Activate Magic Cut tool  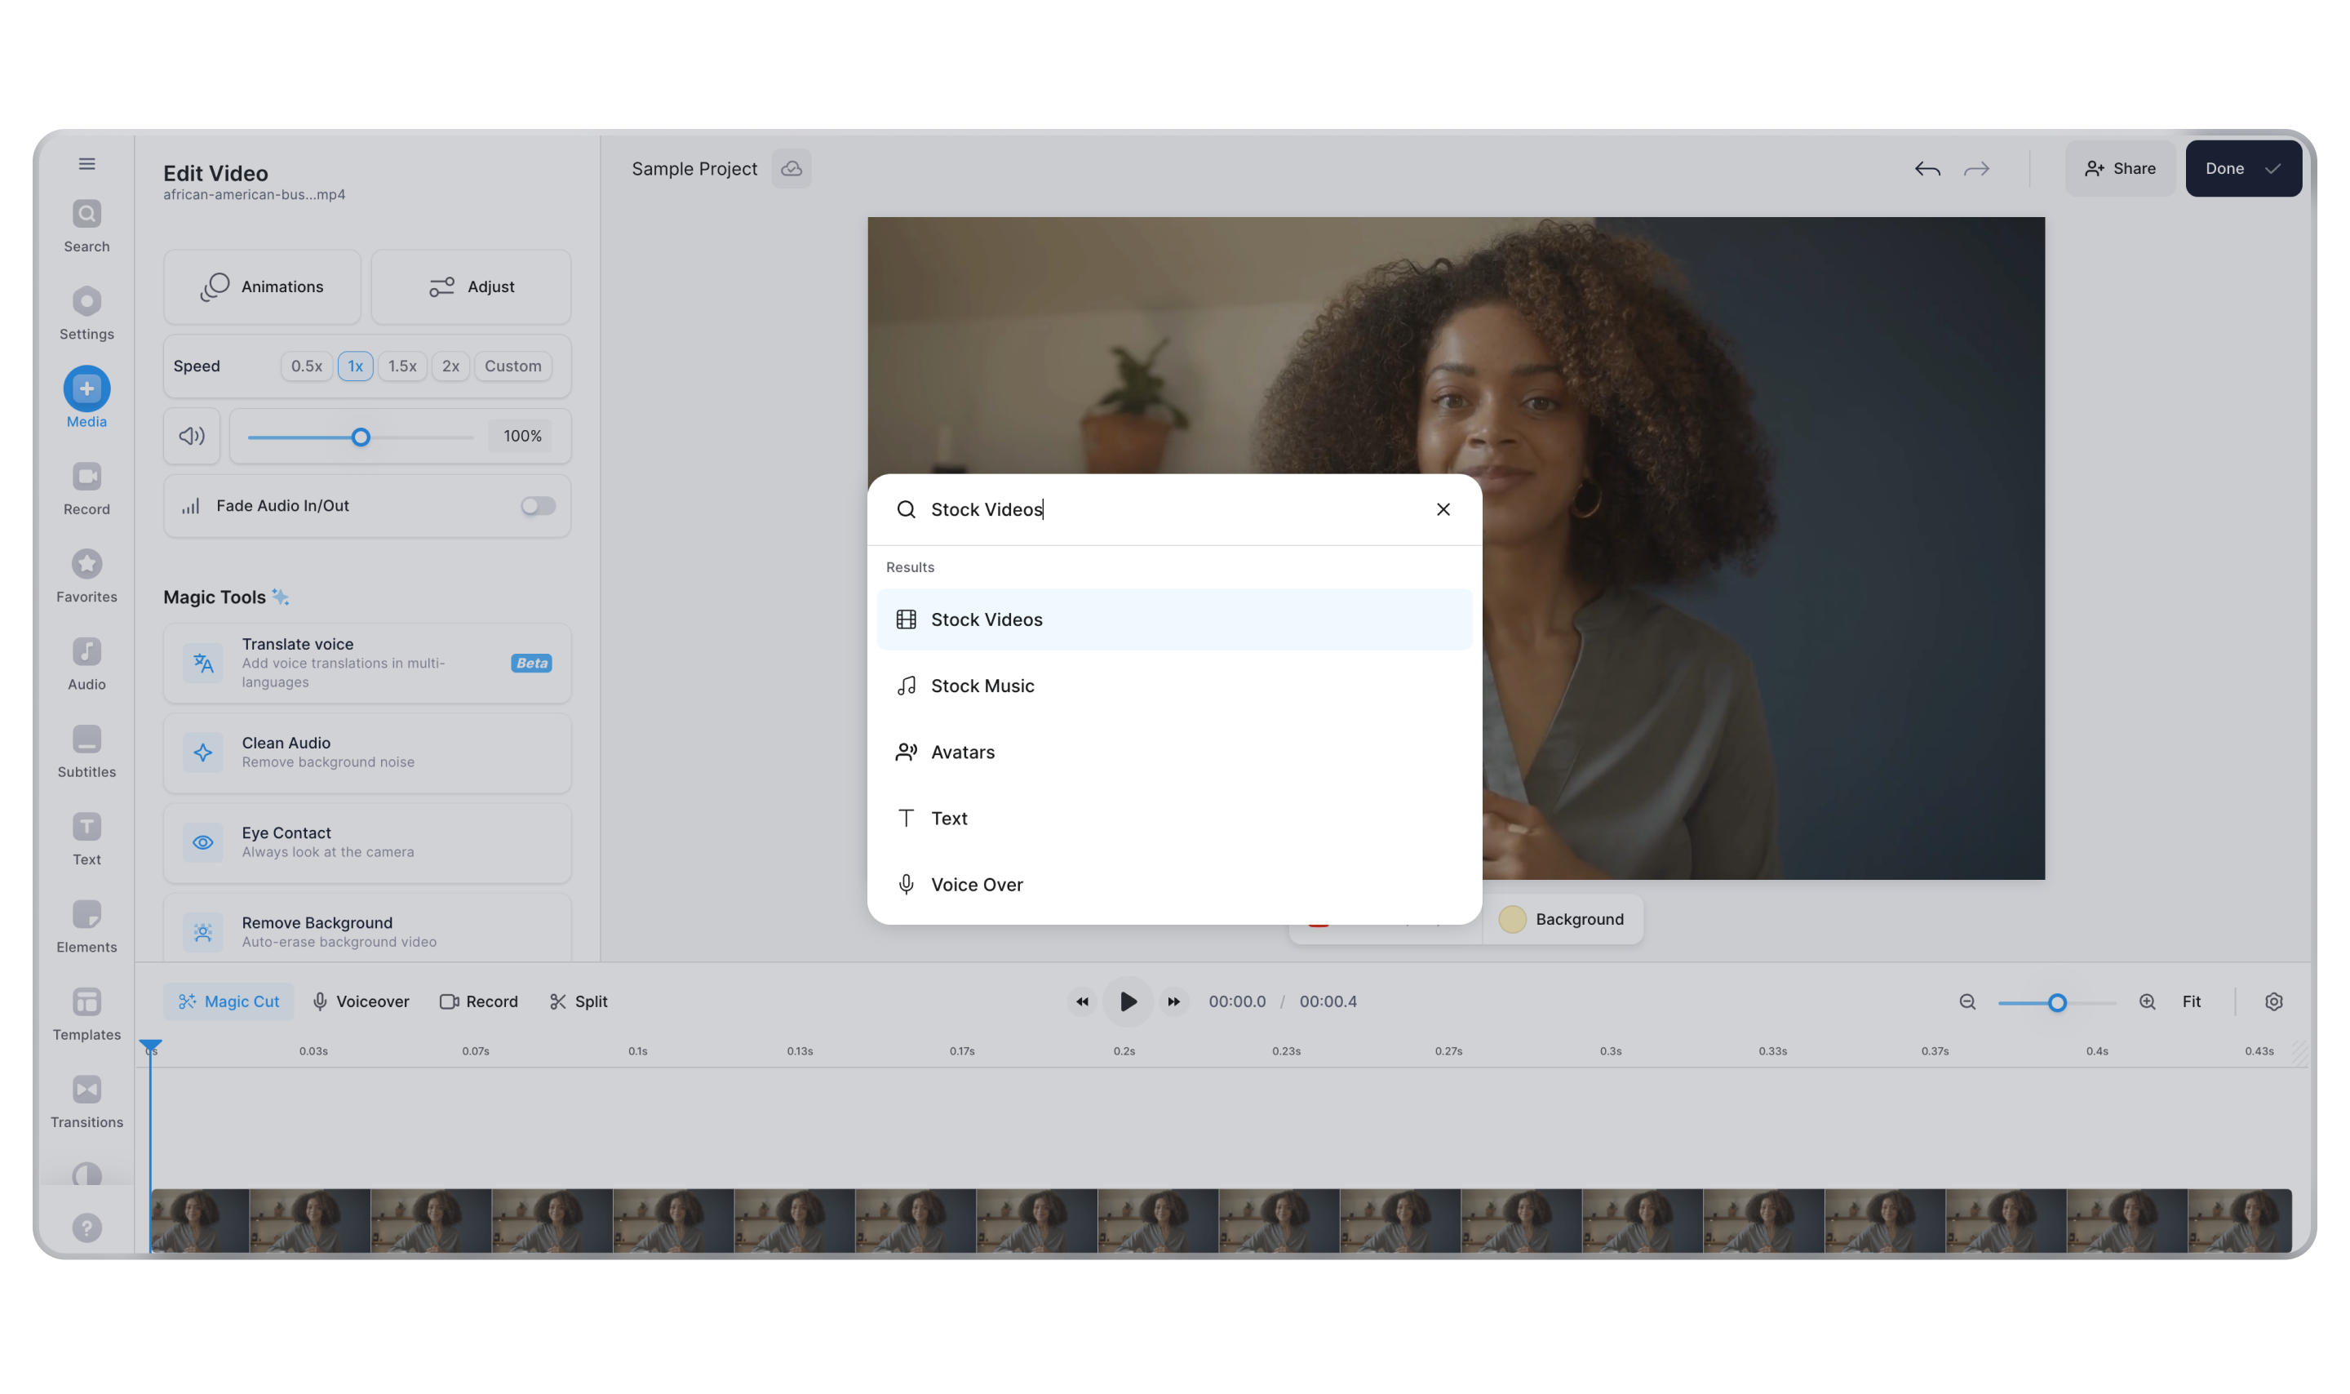[228, 1002]
